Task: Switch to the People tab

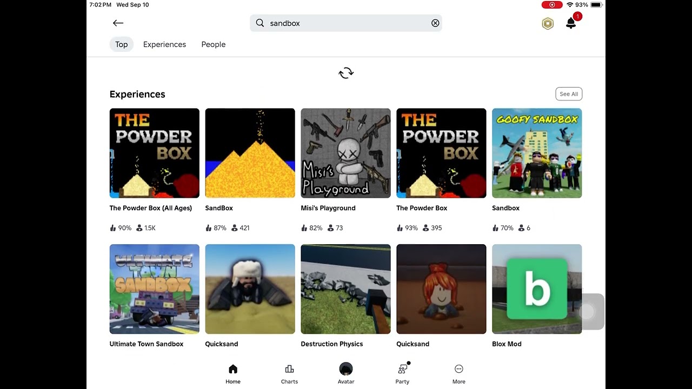Action: 214,44
